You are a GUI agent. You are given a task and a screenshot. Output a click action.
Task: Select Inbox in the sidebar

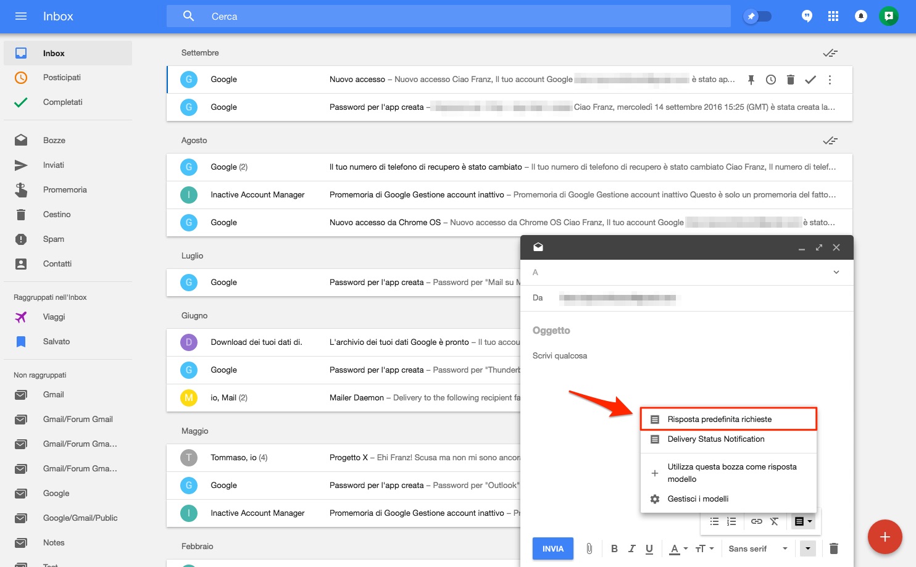tap(68, 53)
